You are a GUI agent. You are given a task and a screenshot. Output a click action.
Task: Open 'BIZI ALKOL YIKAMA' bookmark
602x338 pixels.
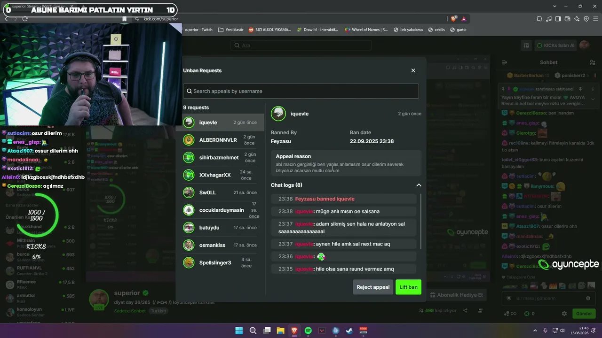point(269,30)
